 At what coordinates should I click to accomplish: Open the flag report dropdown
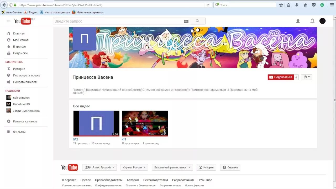pos(307,77)
